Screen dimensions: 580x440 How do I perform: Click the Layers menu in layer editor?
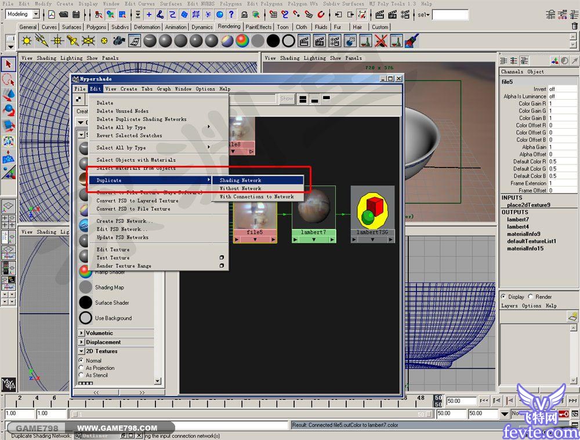(x=509, y=306)
